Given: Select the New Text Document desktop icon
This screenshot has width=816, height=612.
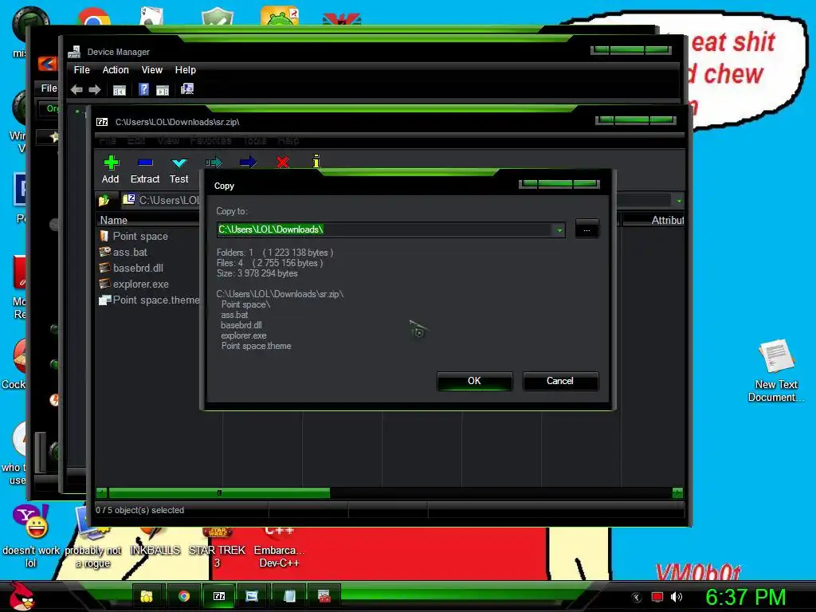Looking at the screenshot, I should tap(776, 371).
